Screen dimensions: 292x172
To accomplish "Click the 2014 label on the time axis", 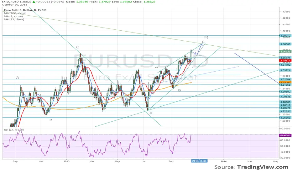I will [224, 161].
